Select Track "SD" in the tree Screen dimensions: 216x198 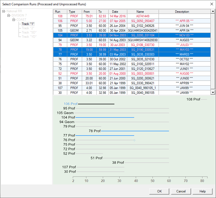point(29,32)
